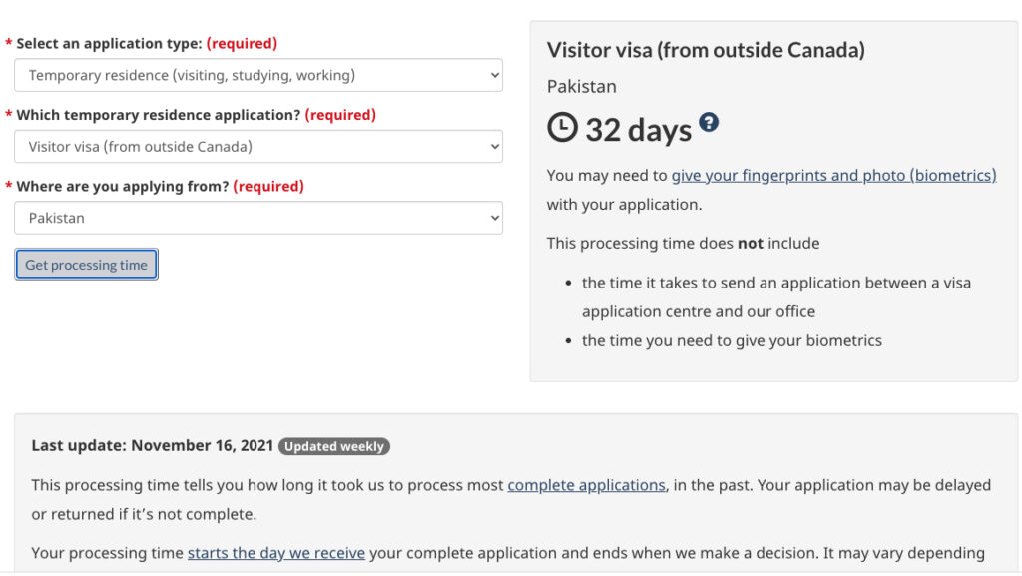1022x576 pixels.
Task: Click the Updated weekly badge
Action: click(x=334, y=446)
